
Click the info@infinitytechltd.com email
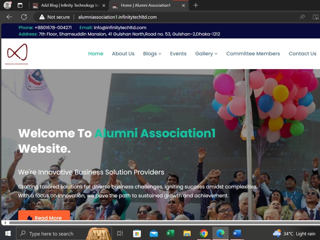point(120,28)
